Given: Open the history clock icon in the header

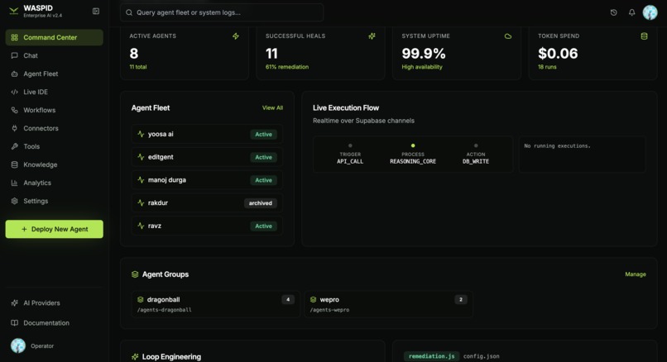Looking at the screenshot, I should 613,12.
